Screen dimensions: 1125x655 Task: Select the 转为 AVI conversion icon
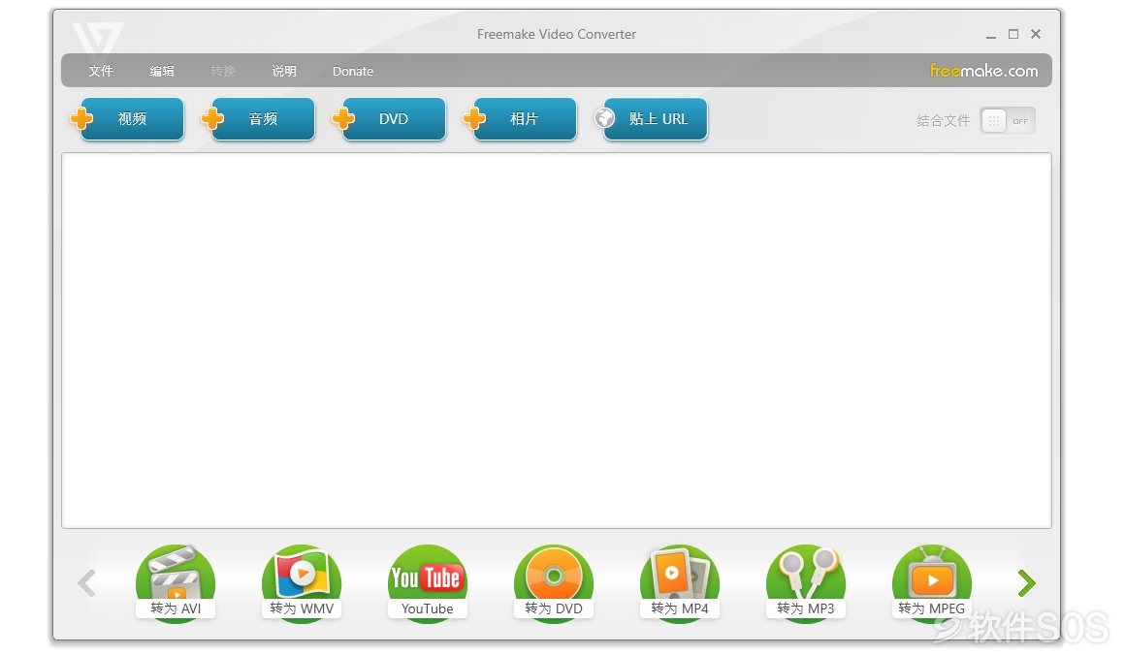pos(176,583)
